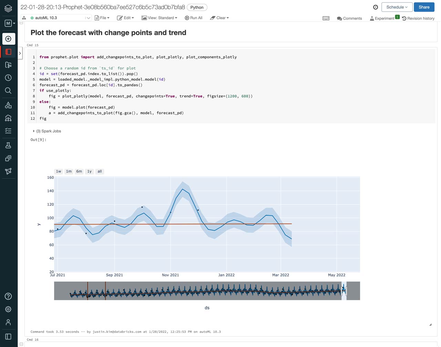Open the File menu
This screenshot has width=441, height=347.
[102, 18]
